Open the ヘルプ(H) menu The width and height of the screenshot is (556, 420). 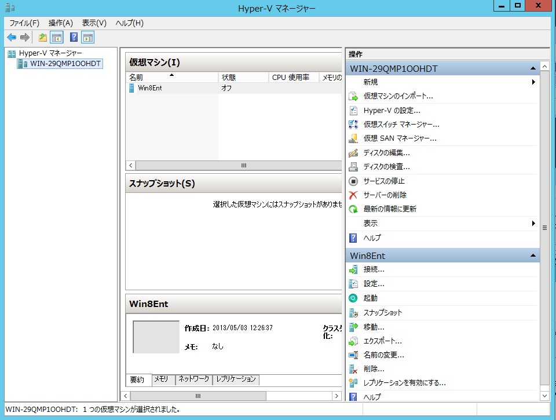[129, 23]
